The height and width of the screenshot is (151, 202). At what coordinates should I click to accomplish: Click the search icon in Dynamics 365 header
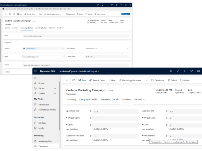tap(171, 71)
